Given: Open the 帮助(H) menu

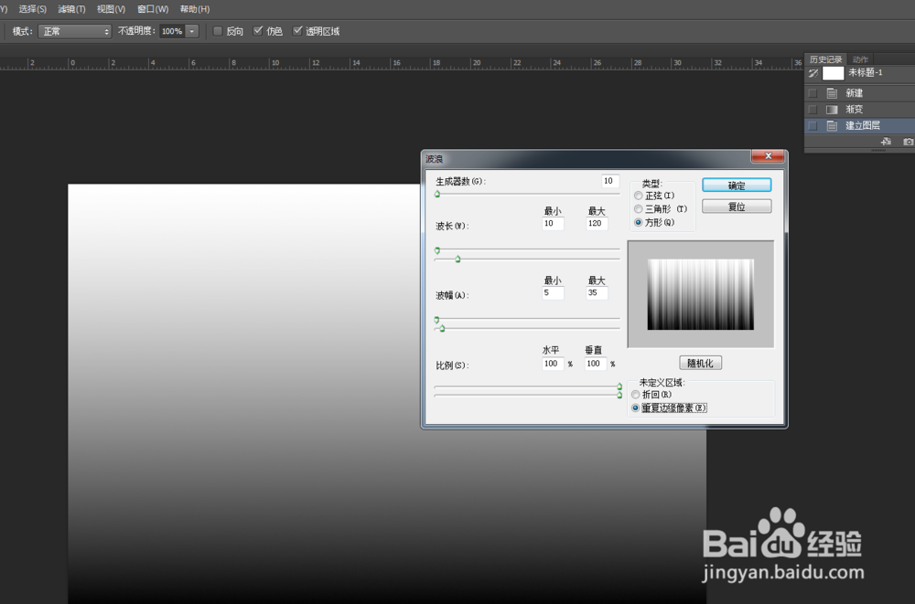Looking at the screenshot, I should pos(194,9).
